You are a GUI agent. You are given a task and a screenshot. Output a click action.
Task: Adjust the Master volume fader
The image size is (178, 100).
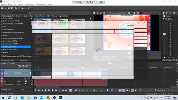tap(165, 34)
